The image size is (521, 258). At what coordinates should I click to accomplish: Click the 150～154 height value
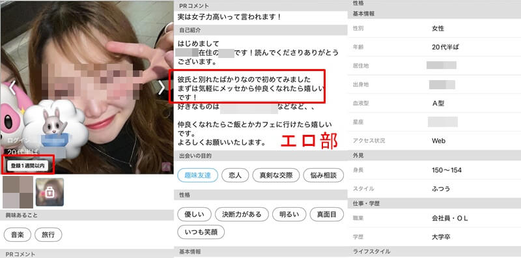pos(447,170)
